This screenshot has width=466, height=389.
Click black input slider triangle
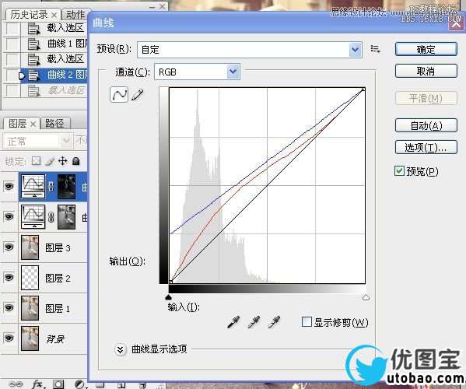[169, 297]
